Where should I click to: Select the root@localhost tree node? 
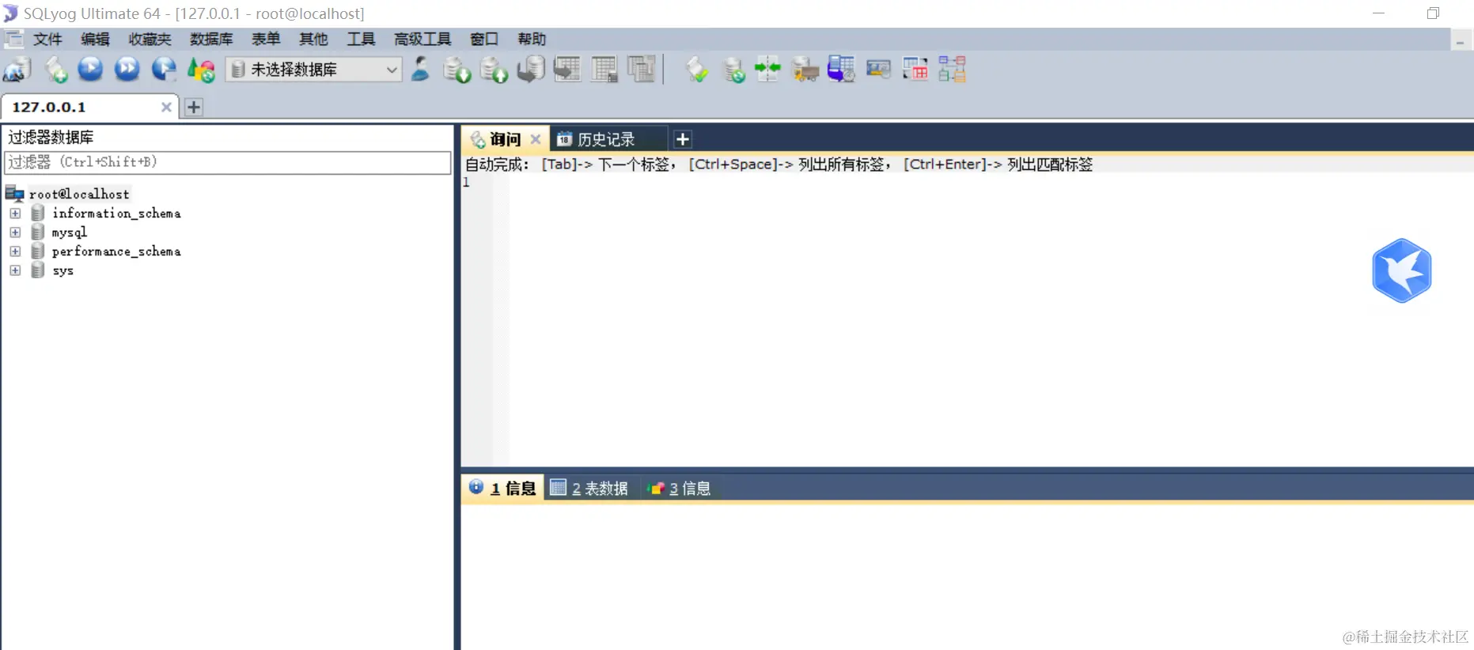[79, 194]
